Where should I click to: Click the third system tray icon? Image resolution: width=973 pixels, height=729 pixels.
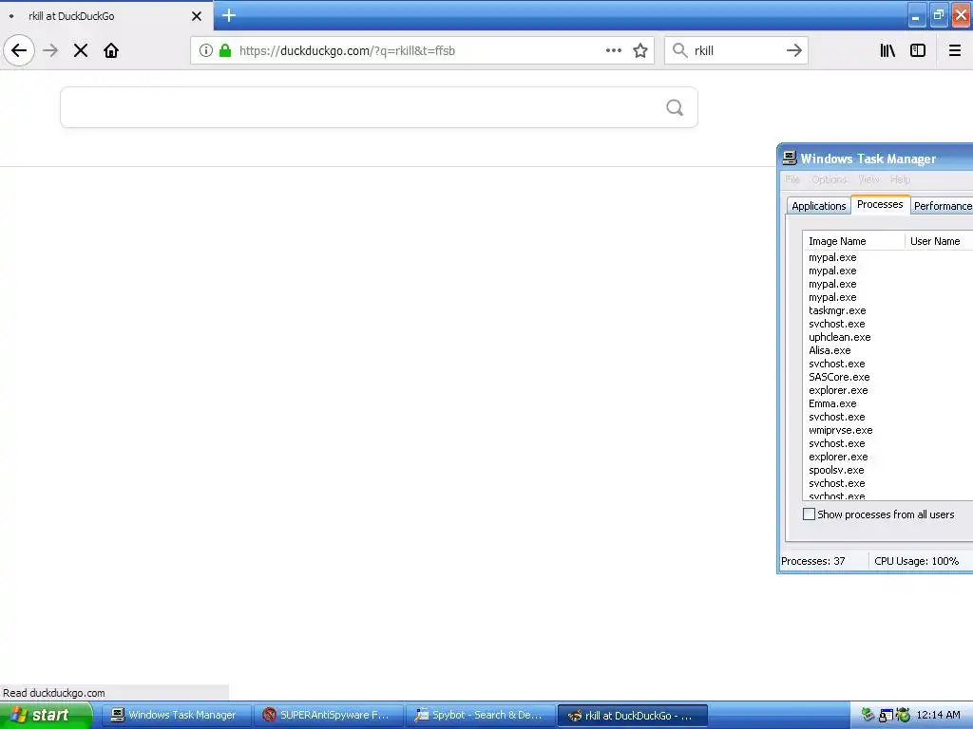tap(903, 715)
